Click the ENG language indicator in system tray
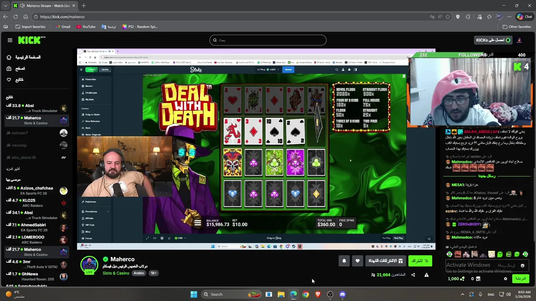Screen dimensions: 536x301 coord(491,294)
